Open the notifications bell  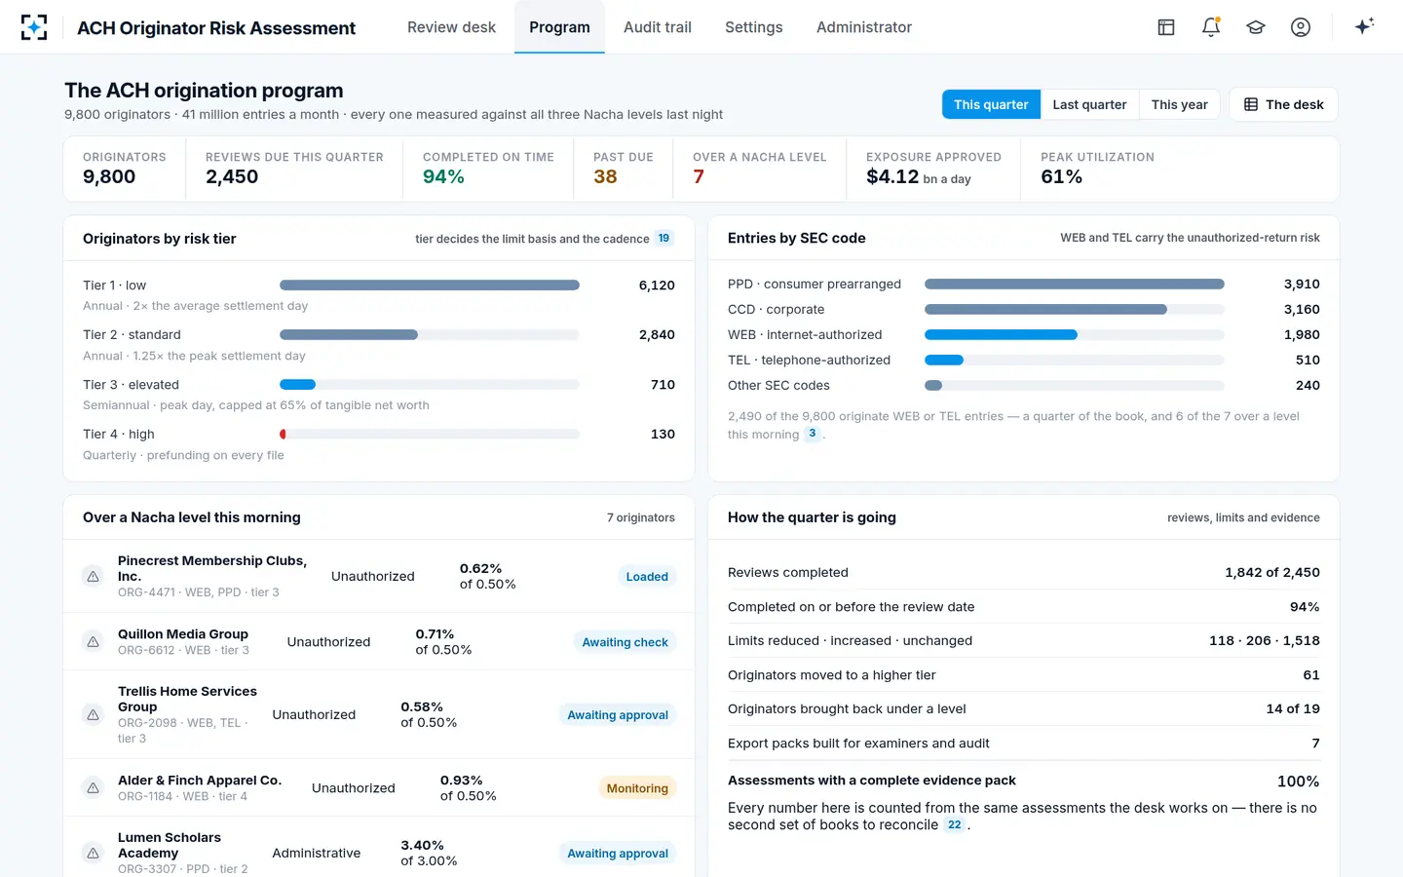[1211, 27]
